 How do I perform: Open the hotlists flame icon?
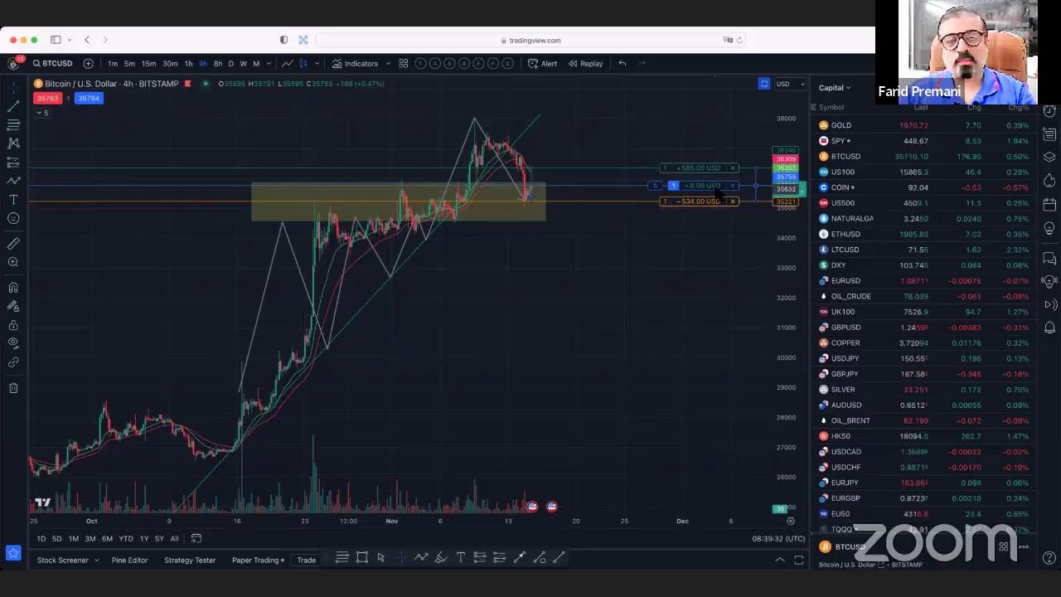1049,180
